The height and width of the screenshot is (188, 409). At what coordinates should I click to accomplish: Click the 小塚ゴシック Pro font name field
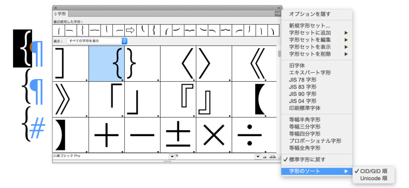111,156
